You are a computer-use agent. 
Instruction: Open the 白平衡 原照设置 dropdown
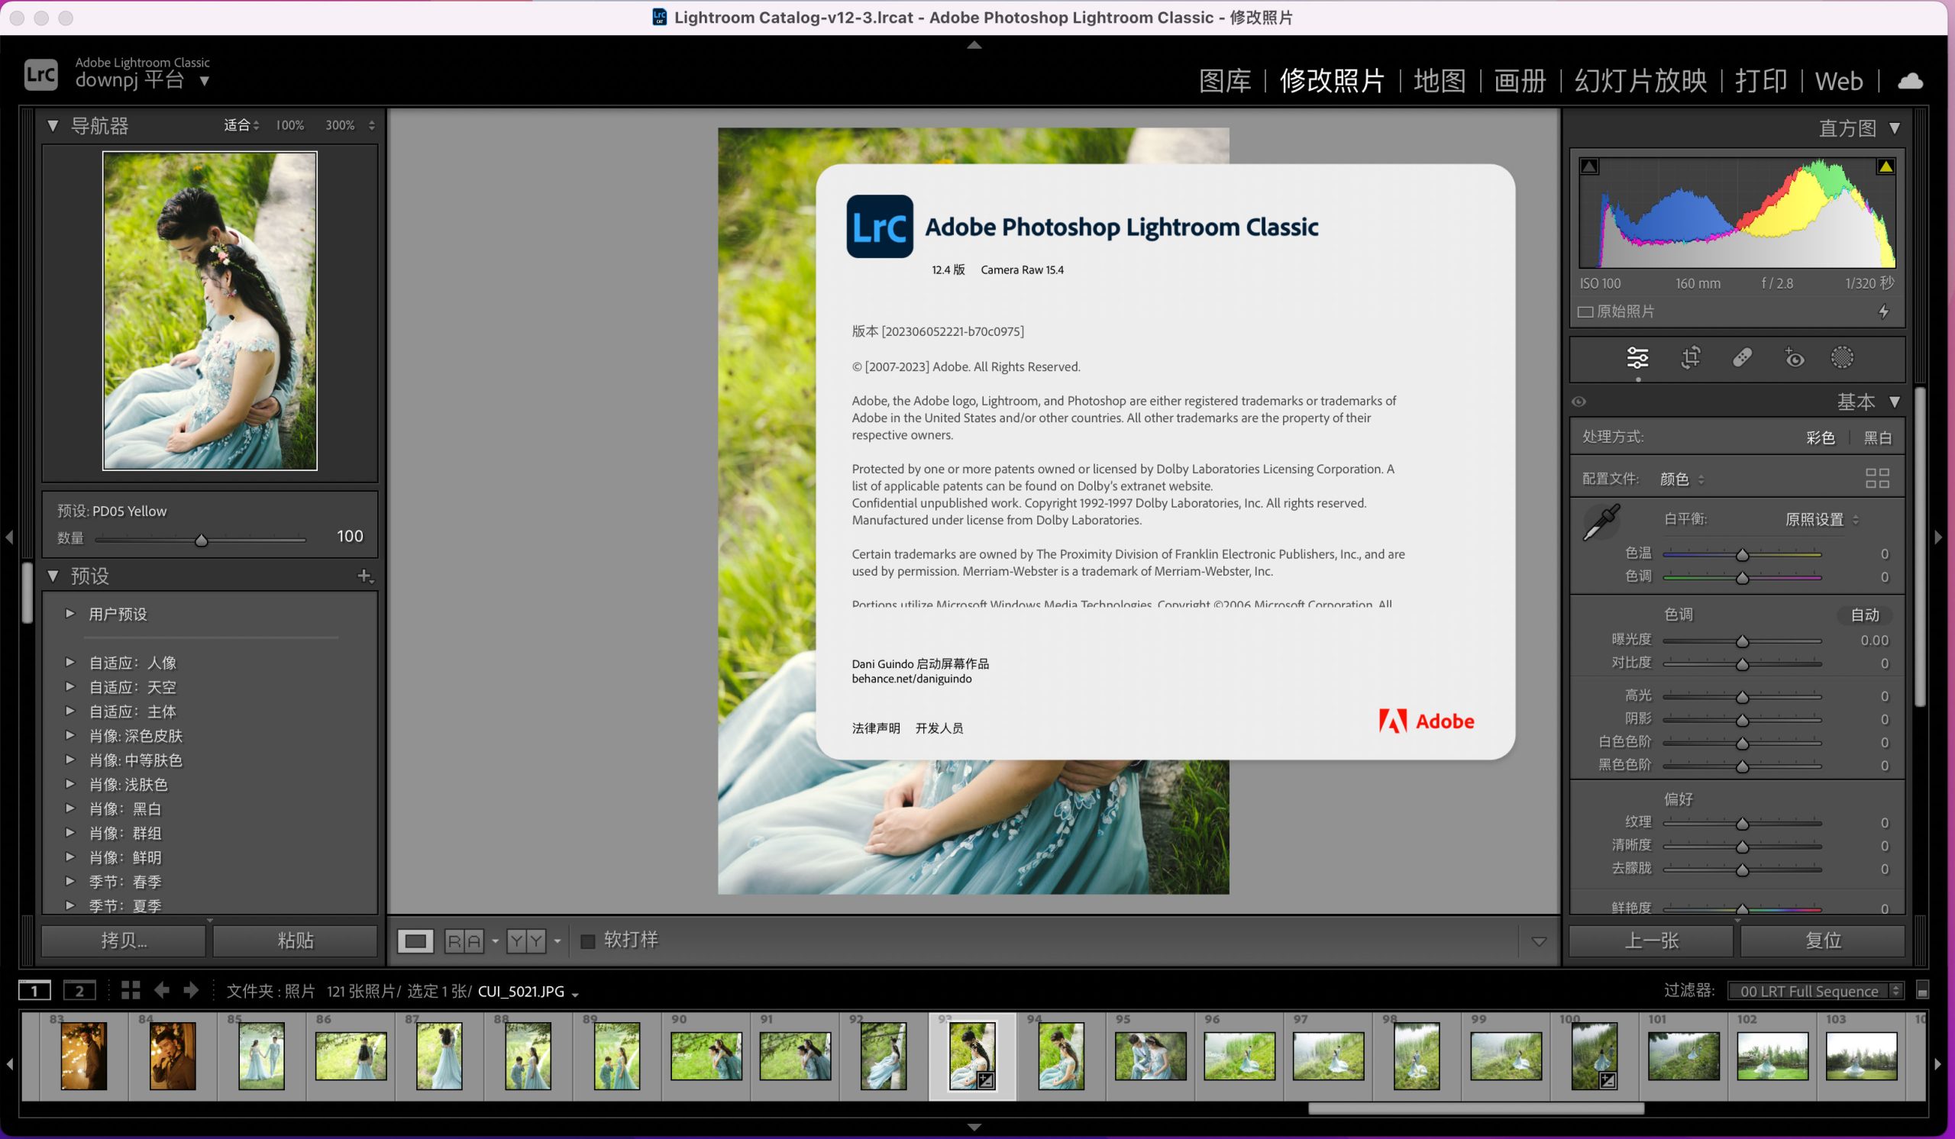tap(1821, 519)
